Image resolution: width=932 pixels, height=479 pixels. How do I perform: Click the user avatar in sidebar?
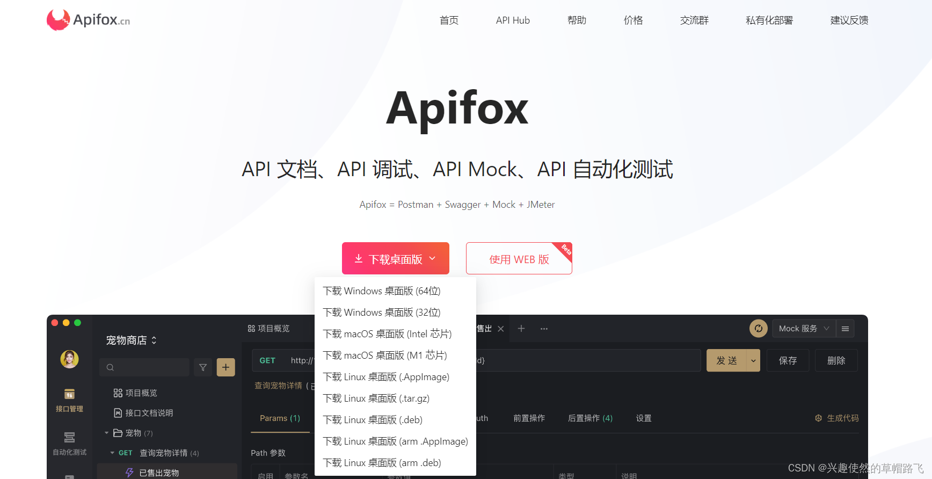point(69,359)
